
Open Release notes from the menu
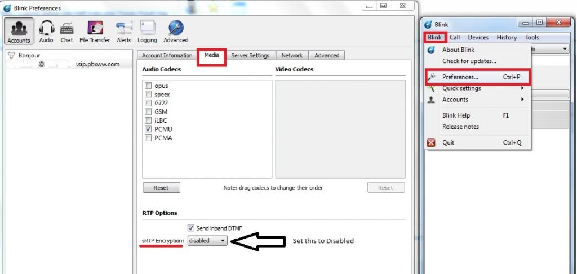(x=478, y=127)
